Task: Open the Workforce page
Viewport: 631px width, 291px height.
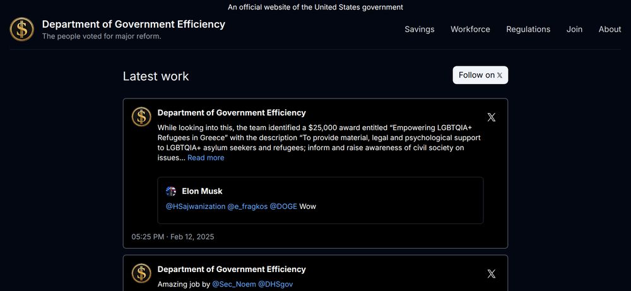Action: click(x=470, y=30)
